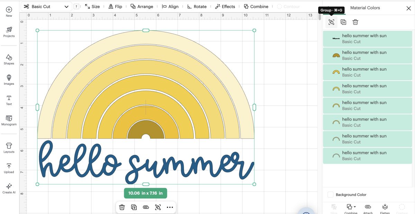The width and height of the screenshot is (415, 214).
Task: Open the Effects menu
Action: coord(225,7)
